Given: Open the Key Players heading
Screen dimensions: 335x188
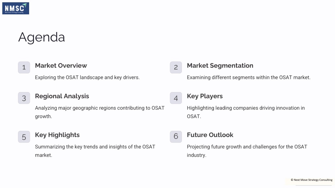Looking at the screenshot, I should [205, 96].
